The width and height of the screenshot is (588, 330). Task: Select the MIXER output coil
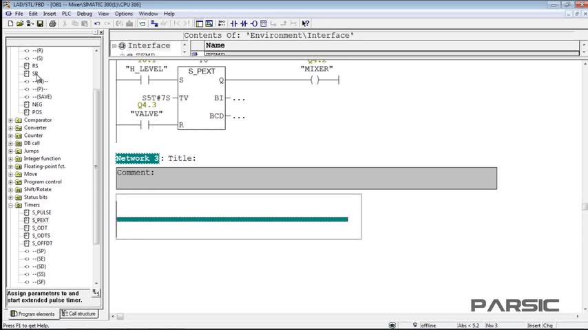coord(315,80)
